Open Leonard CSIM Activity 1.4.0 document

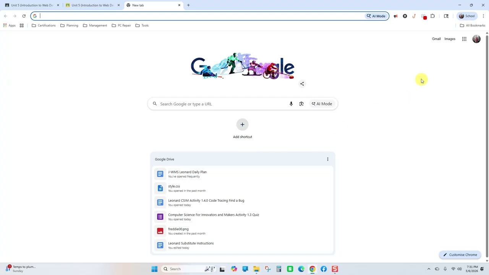[x=242, y=202]
